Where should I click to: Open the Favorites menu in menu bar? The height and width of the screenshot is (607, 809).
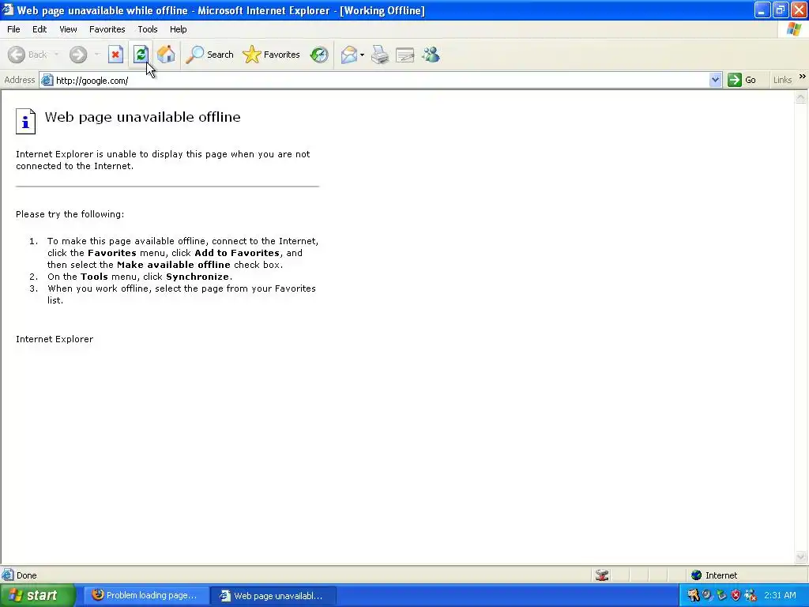coord(107,29)
